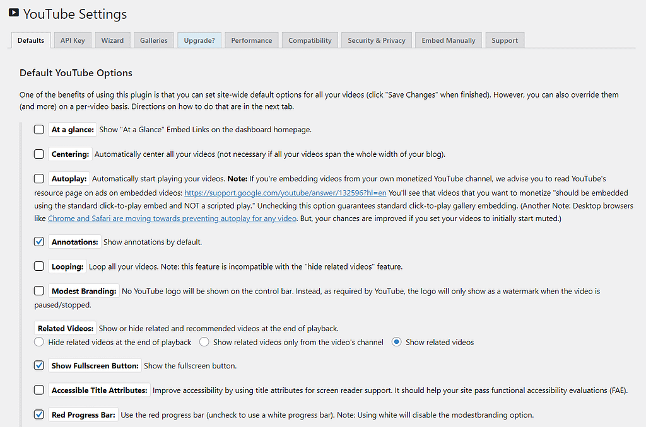The height and width of the screenshot is (427, 646).
Task: Enable video Looping
Action: point(38,266)
